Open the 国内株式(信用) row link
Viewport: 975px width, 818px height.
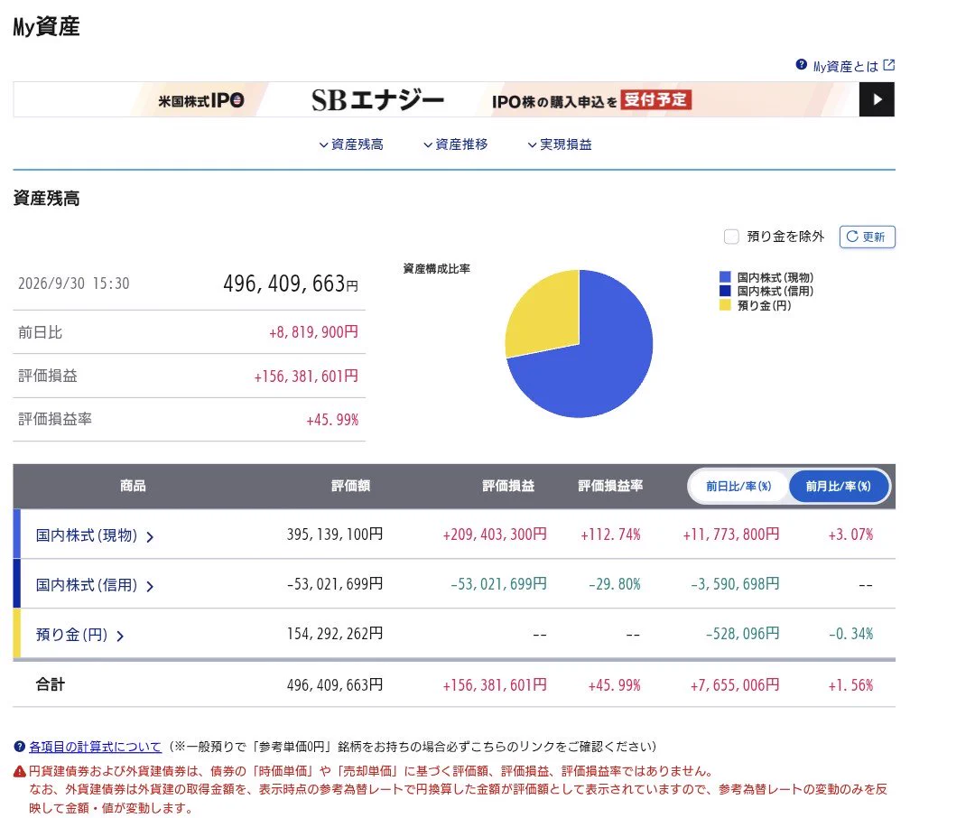coord(87,585)
